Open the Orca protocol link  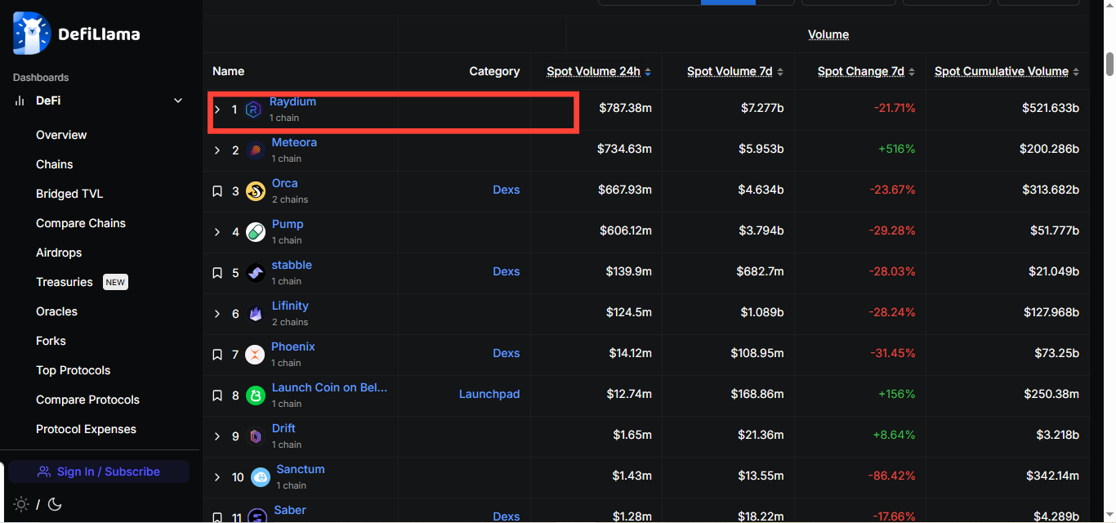[285, 183]
